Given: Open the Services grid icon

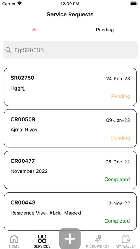Looking at the screenshot, I should coord(42,239).
